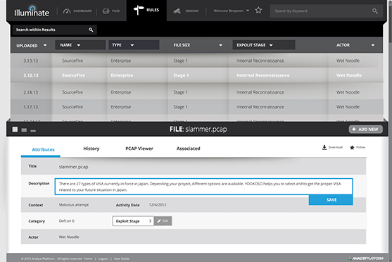Image resolution: width=392 pixels, height=262 pixels.
Task: Click the Follow star icon
Action: tap(352, 147)
